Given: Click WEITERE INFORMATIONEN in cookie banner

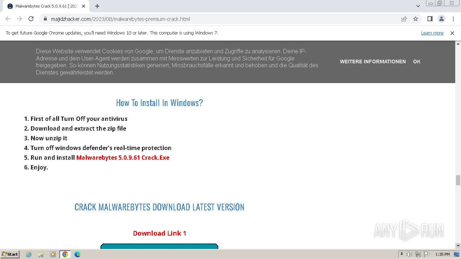Looking at the screenshot, I should [373, 62].
